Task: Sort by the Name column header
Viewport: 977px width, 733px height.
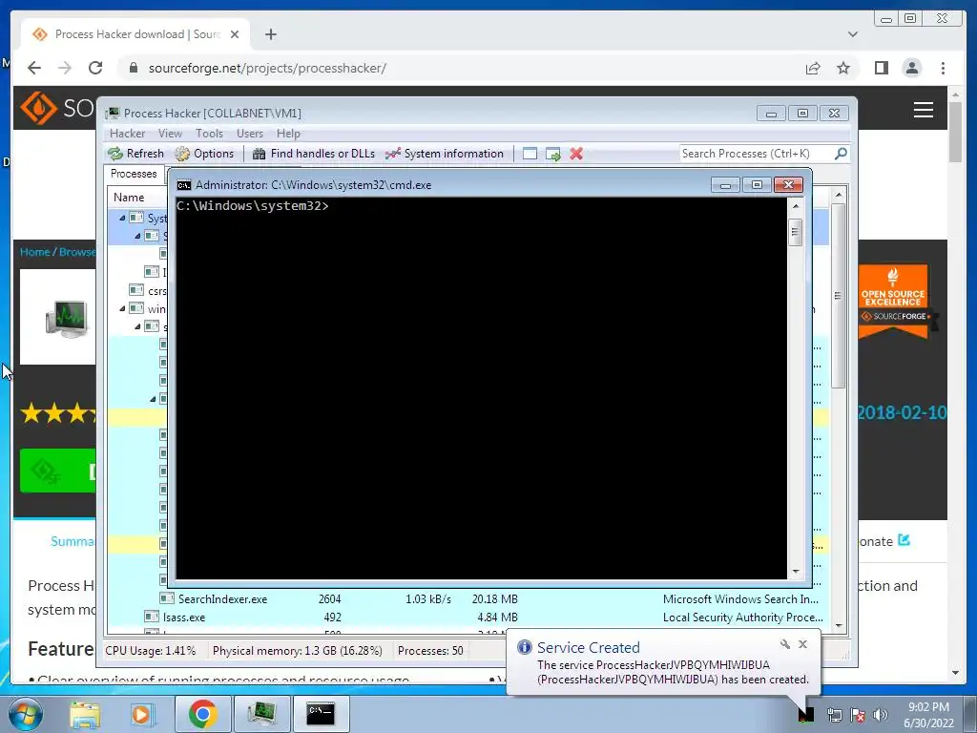Action: point(129,198)
